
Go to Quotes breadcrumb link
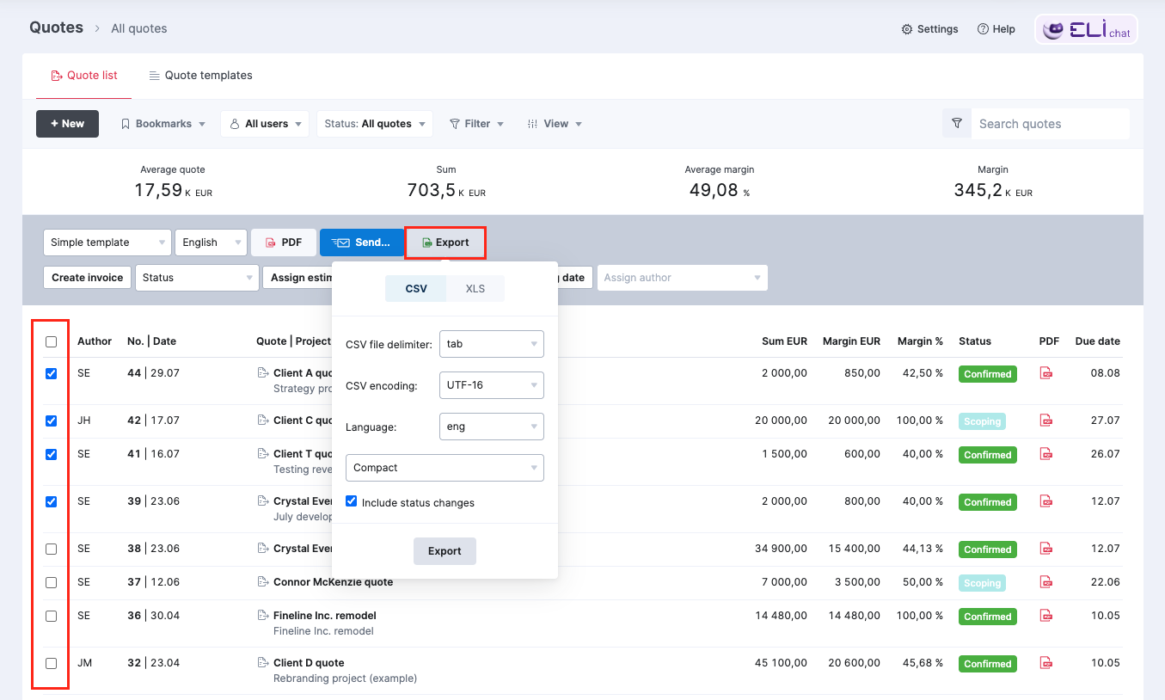click(56, 28)
